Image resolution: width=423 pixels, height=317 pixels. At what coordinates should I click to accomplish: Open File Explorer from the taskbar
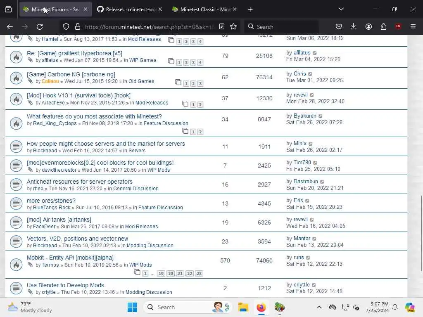(243, 307)
